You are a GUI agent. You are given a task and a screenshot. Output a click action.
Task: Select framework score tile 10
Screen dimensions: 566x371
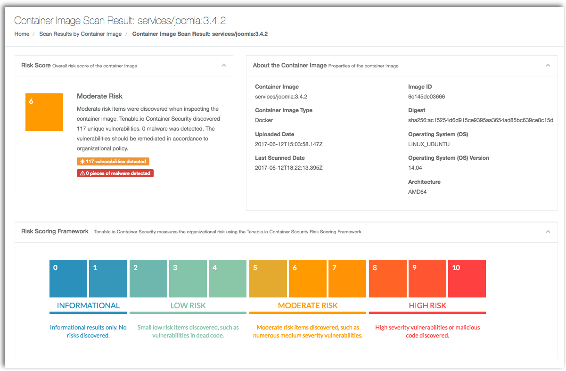pyautogui.click(x=467, y=279)
